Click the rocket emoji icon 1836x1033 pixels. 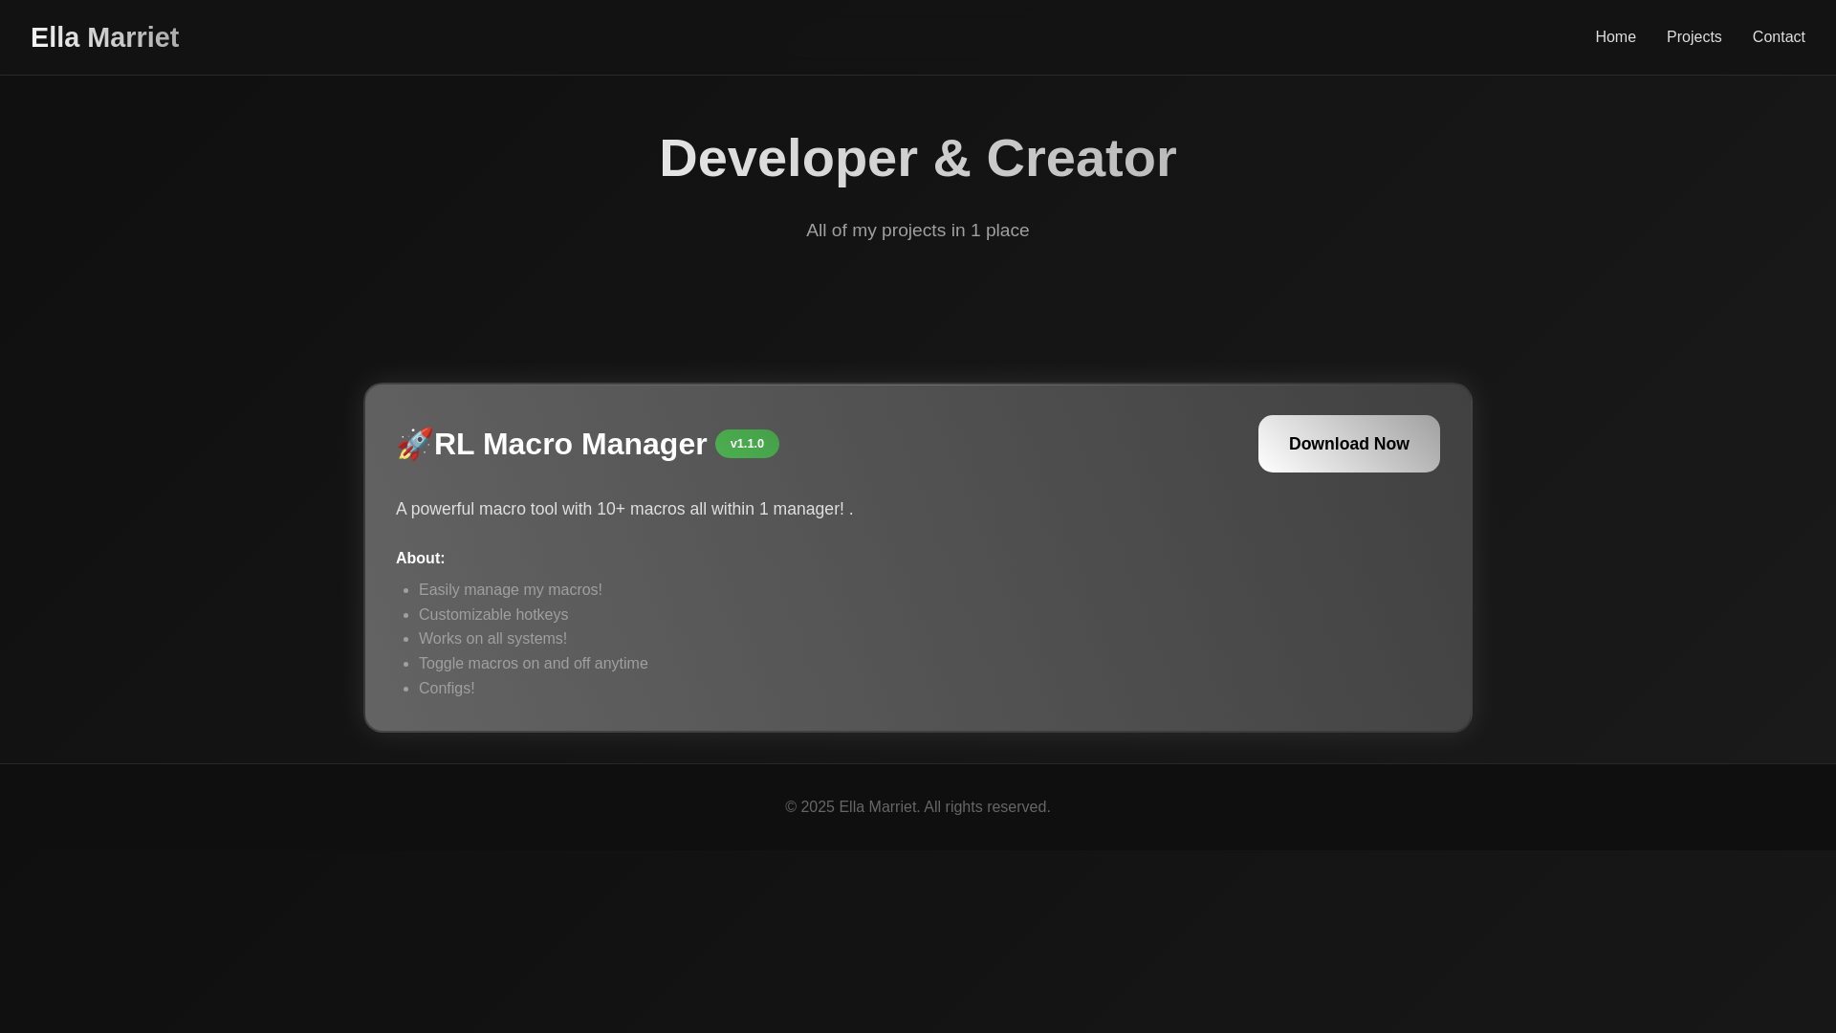point(415,444)
